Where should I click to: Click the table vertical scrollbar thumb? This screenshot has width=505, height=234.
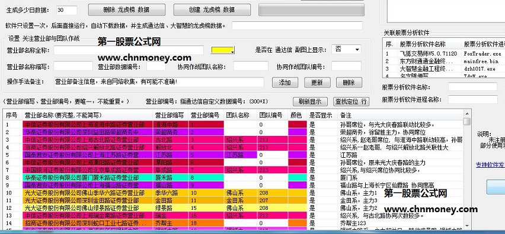[x=467, y=121]
